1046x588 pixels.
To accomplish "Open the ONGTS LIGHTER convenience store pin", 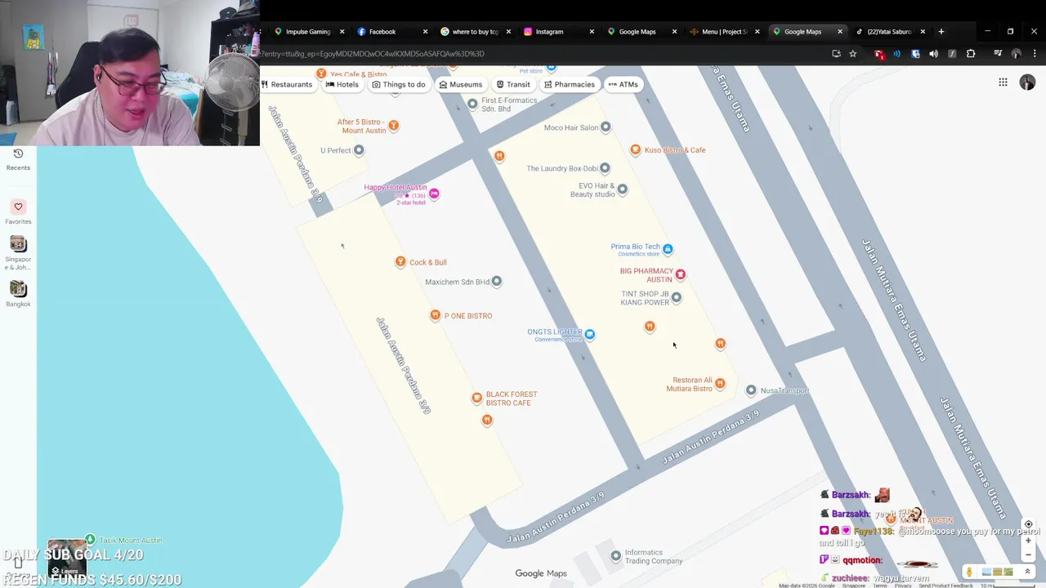I will click(x=589, y=334).
